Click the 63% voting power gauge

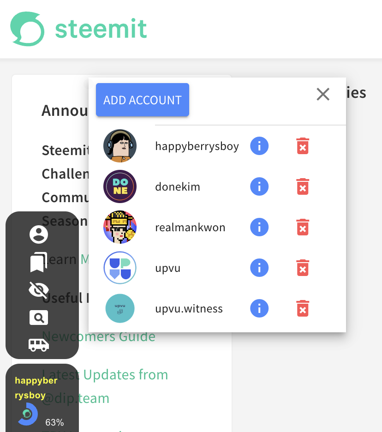click(x=28, y=414)
